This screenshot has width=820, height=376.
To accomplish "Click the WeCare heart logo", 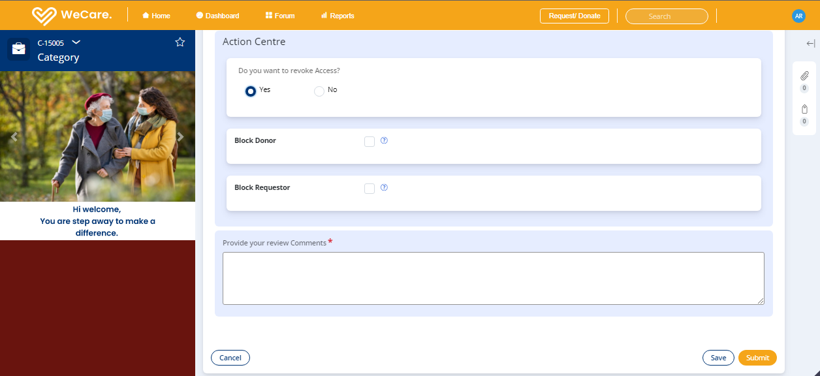I will point(44,16).
